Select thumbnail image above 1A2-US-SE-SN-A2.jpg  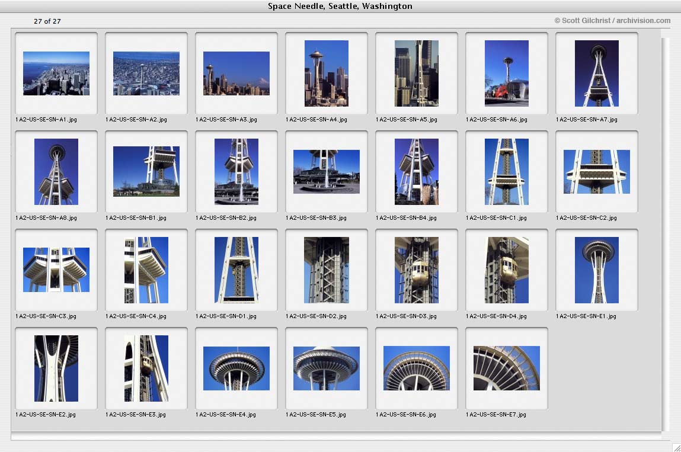(146, 73)
